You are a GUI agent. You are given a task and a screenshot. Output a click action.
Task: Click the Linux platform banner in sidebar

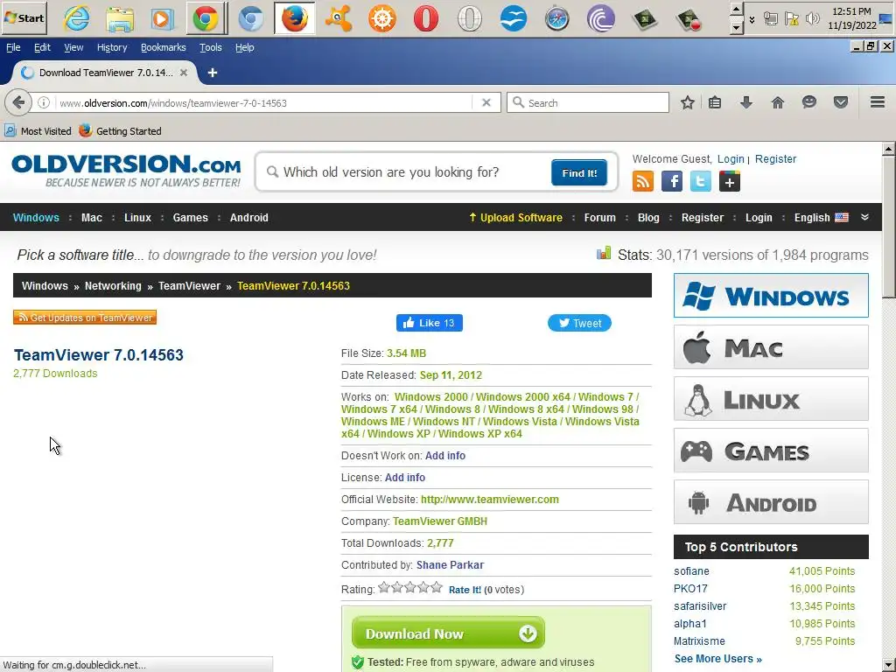pyautogui.click(x=771, y=398)
